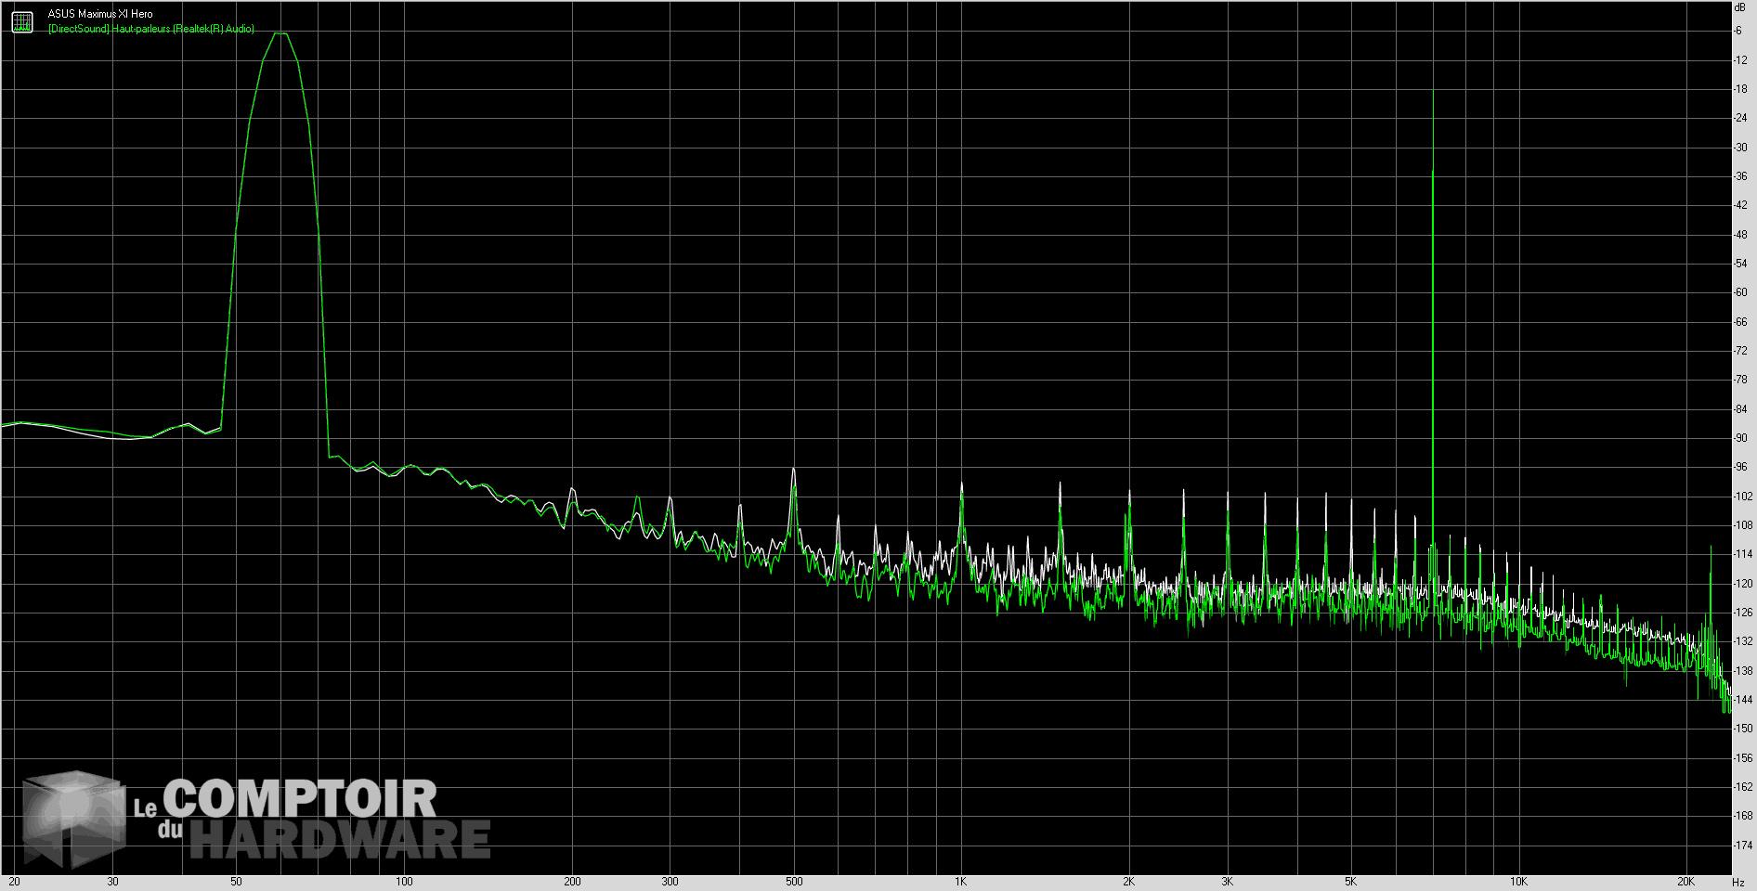This screenshot has width=1757, height=891.
Task: Click the -60 dB axis label
Action: (1740, 292)
